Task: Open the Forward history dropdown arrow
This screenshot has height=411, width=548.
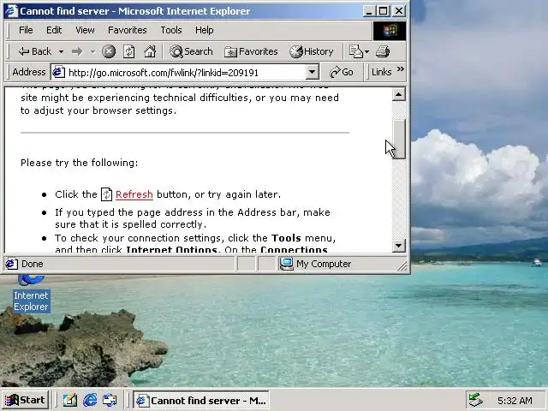Action: (x=92, y=51)
